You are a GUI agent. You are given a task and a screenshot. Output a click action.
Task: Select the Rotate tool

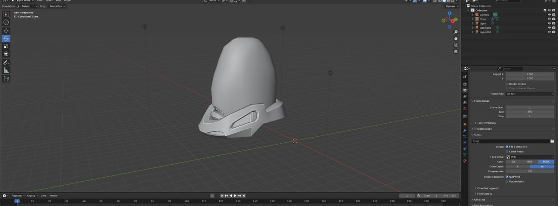6,39
